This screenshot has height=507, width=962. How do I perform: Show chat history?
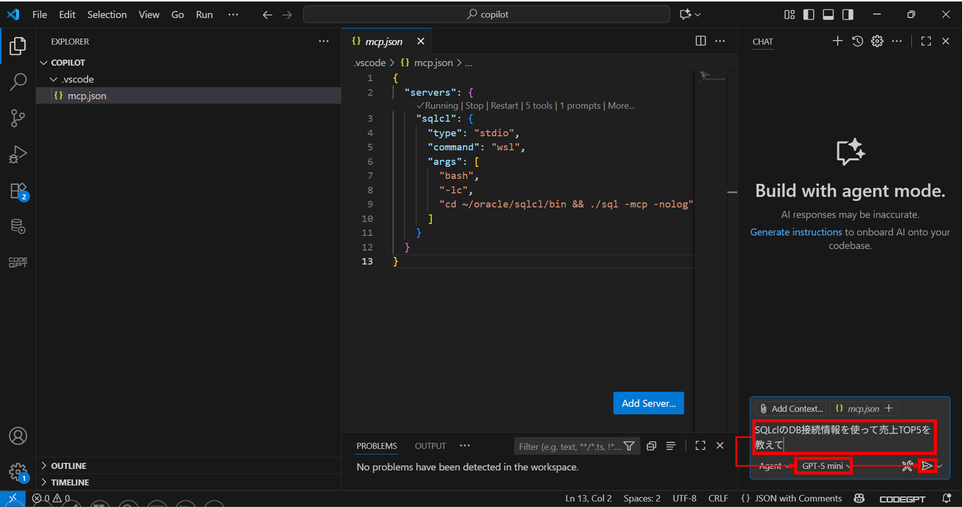[x=857, y=41]
